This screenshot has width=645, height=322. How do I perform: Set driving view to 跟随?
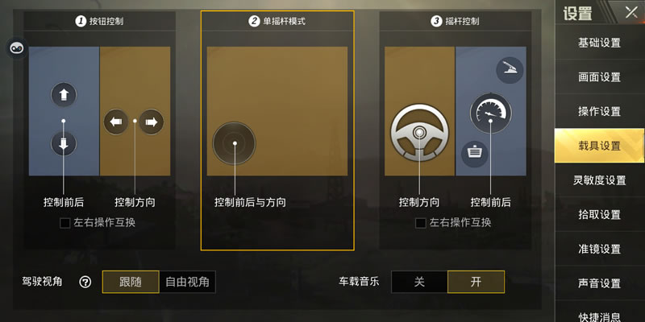pos(131,283)
